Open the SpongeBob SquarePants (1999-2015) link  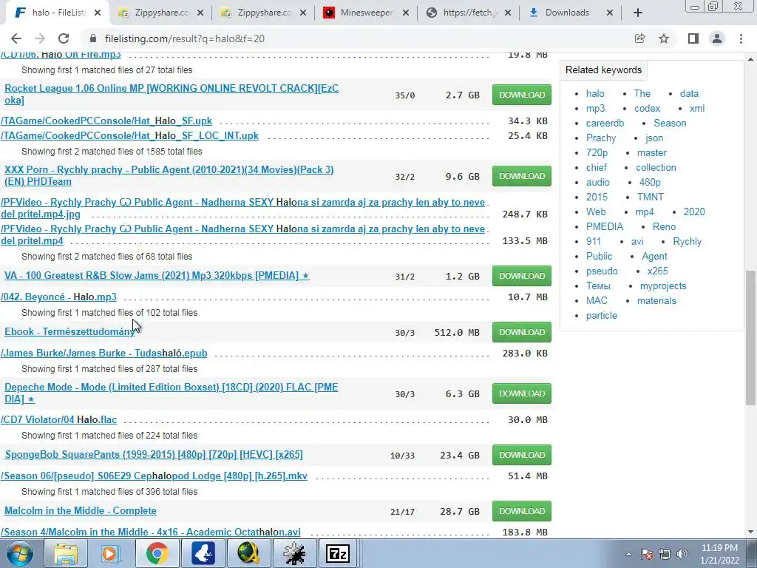click(x=154, y=455)
